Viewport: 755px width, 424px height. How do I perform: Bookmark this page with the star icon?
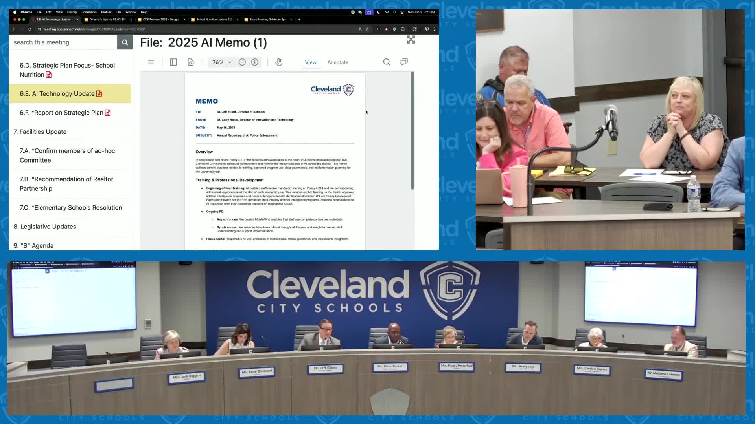click(x=367, y=29)
